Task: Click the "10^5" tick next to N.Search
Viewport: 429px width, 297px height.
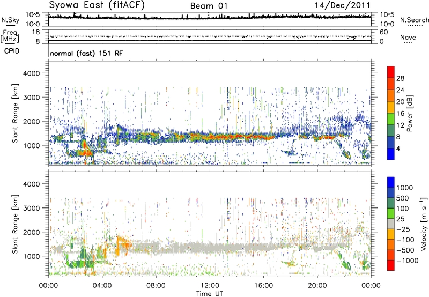Action: click(387, 15)
